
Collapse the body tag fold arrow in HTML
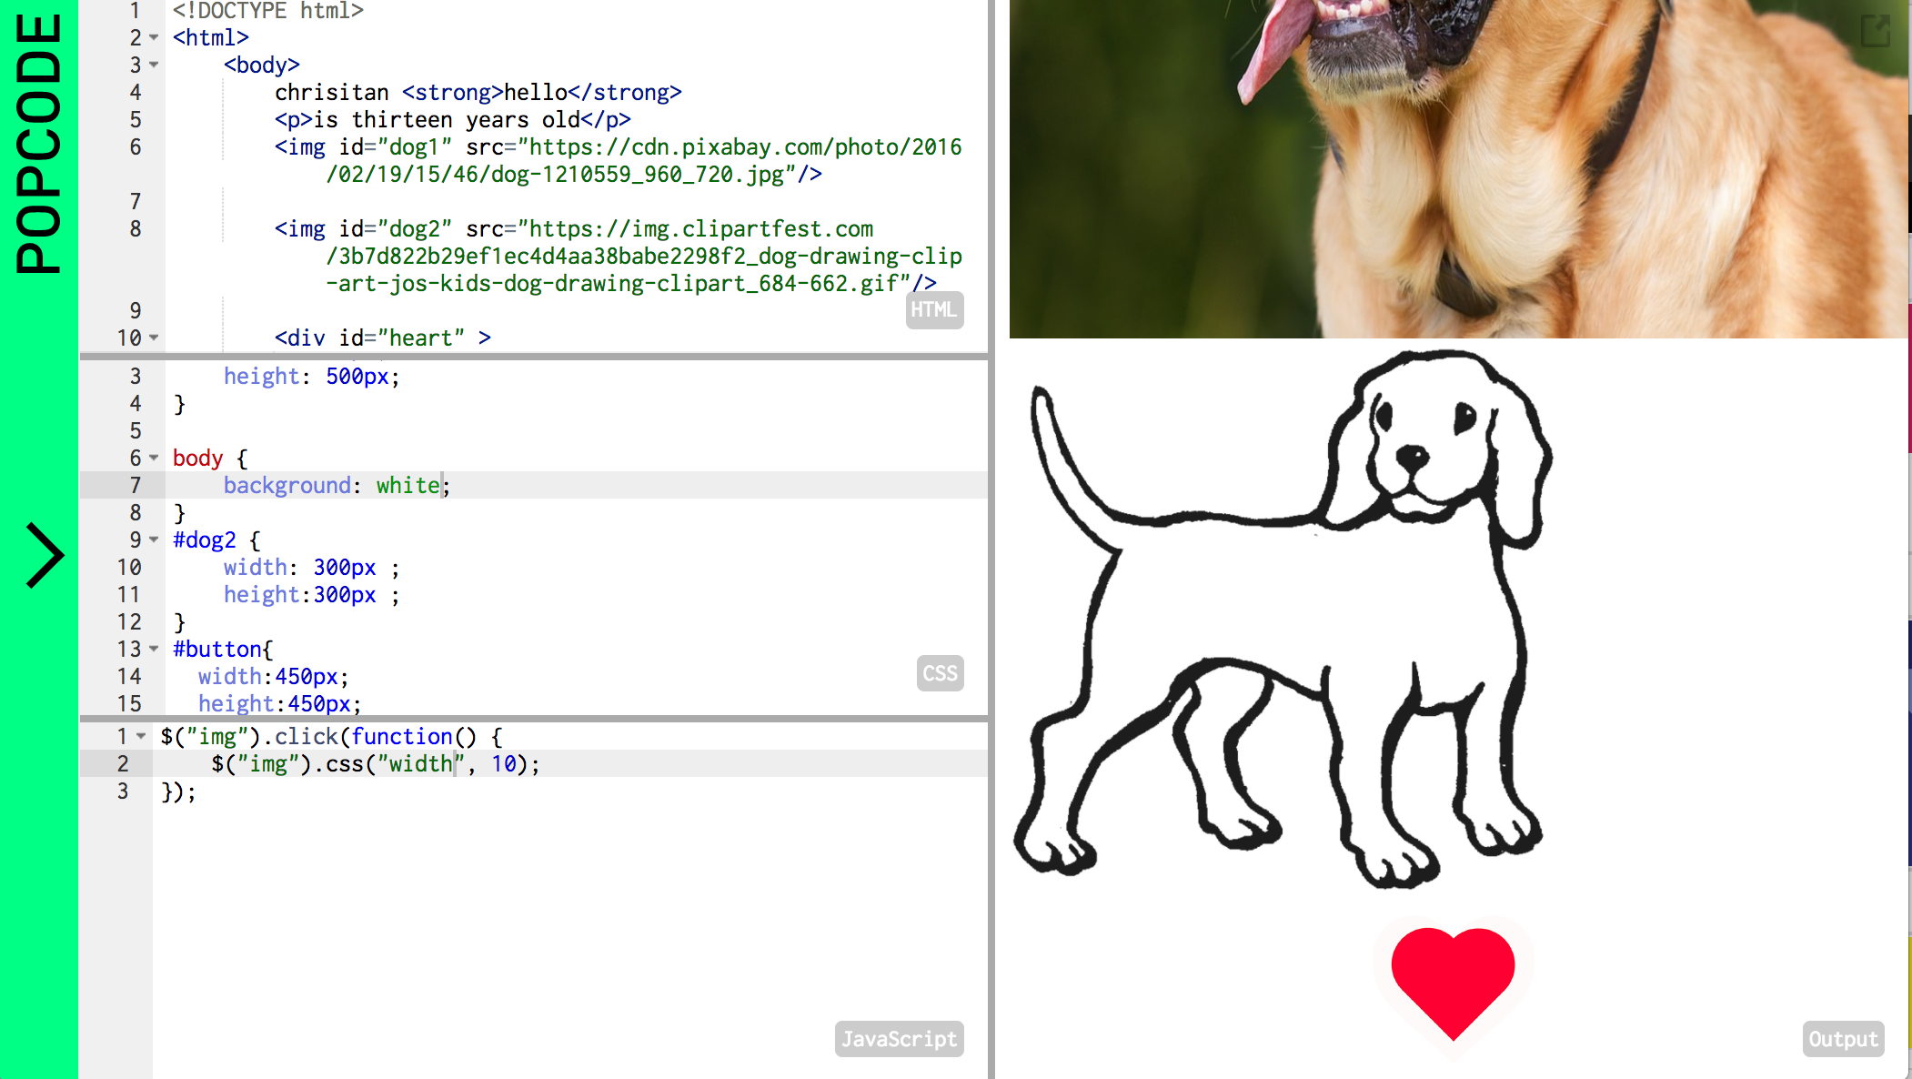tap(154, 65)
